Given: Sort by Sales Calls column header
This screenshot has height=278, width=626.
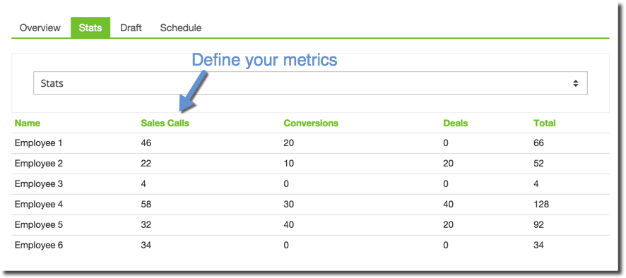Looking at the screenshot, I should pyautogui.click(x=165, y=123).
